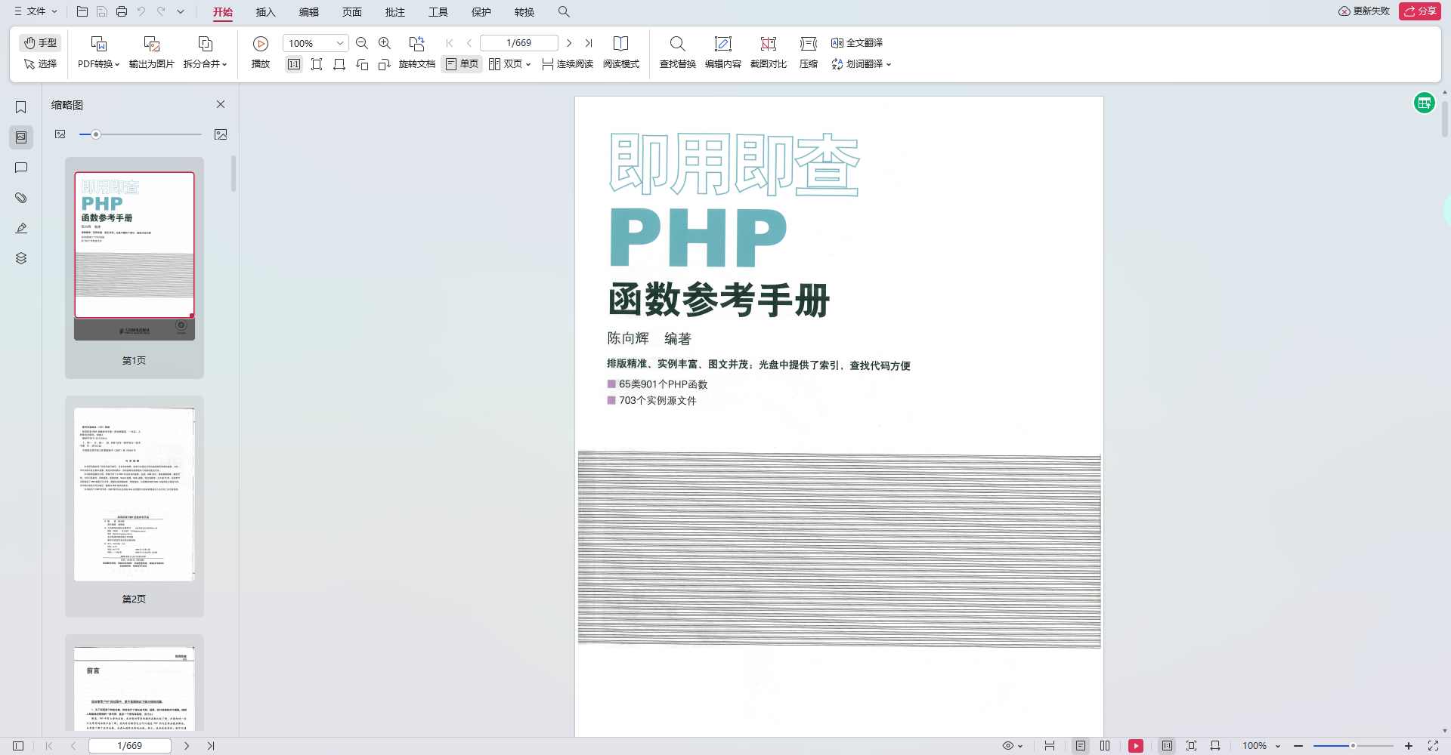Screen dimensions: 1451x755
Task: Click the 旋转文档 rotate document icon
Action: point(417,44)
